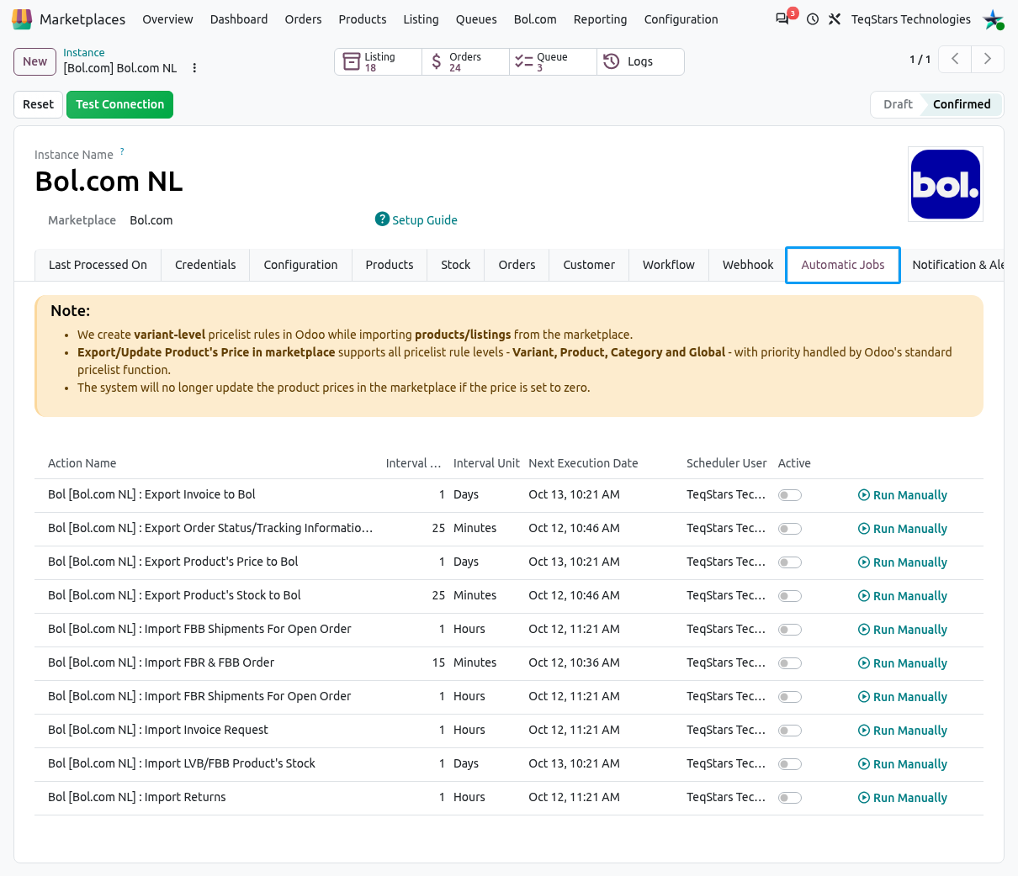Open the Listing menu in top navigation
1018x876 pixels.
pos(421,19)
